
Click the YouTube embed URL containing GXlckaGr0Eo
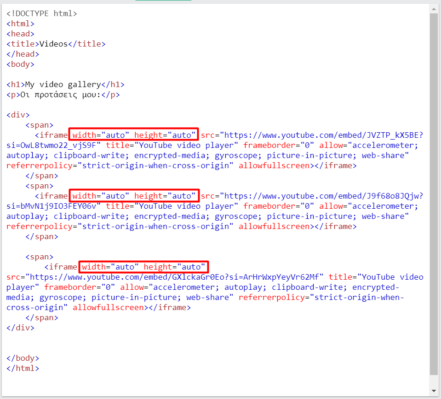tap(175, 277)
